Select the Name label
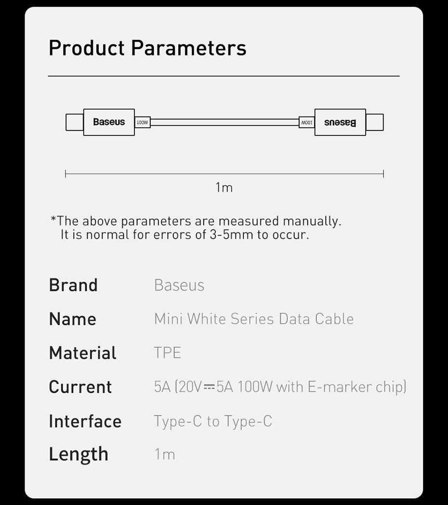 tap(73, 319)
